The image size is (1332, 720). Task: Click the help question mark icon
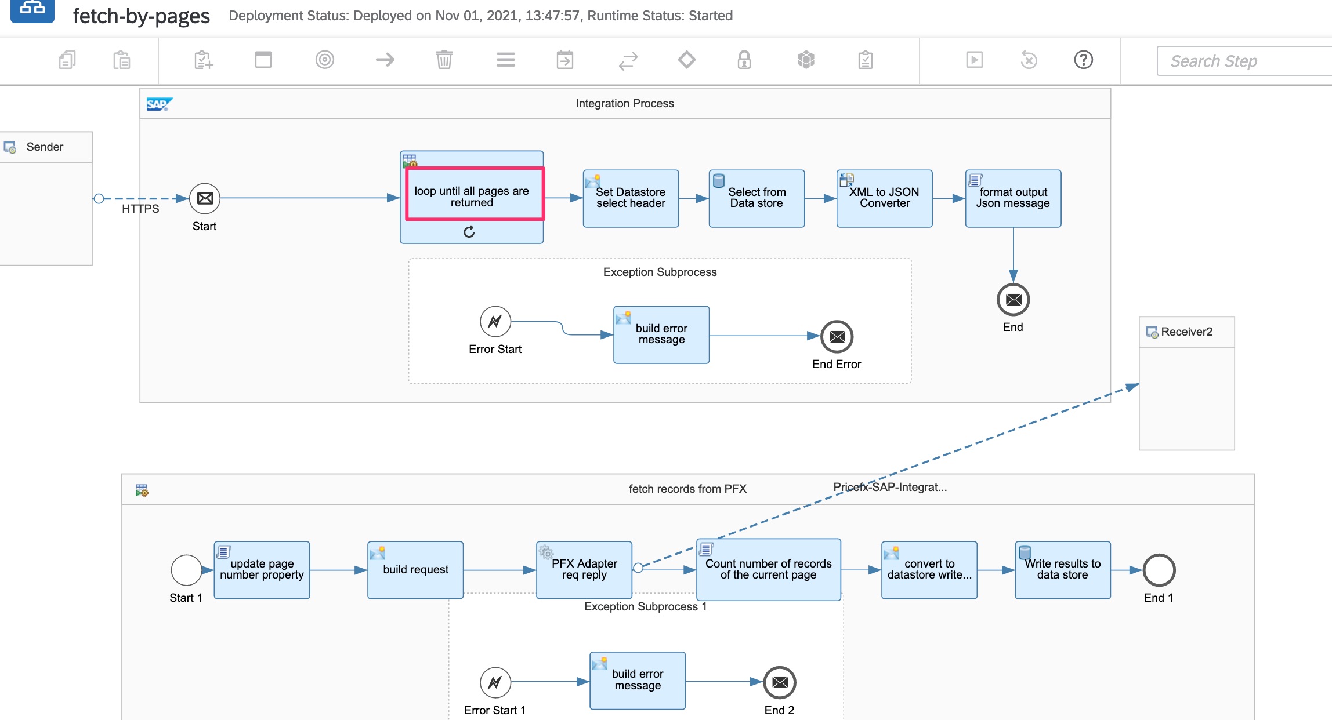coord(1083,60)
